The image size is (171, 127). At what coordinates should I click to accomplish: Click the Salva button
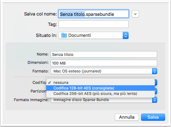click(153, 117)
